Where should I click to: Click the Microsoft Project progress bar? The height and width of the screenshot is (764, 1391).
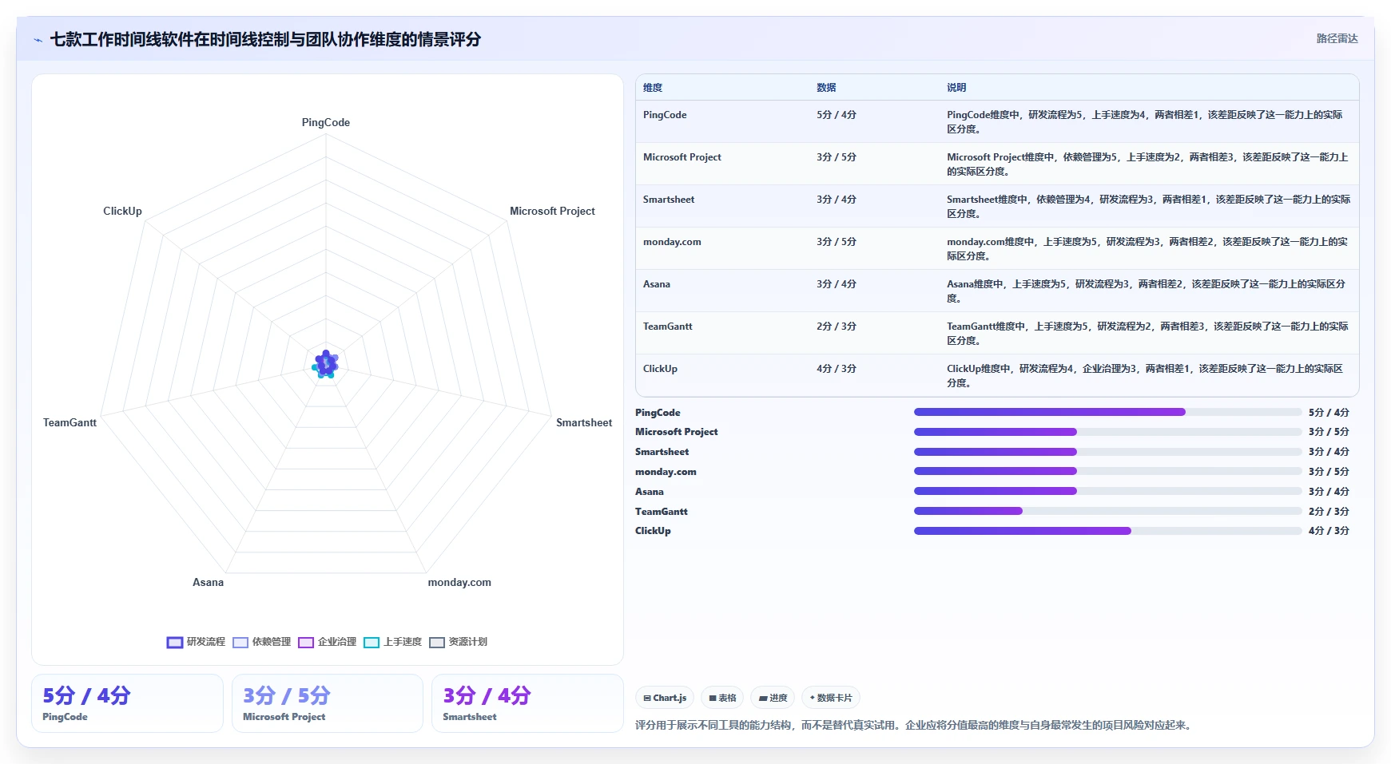pyautogui.click(x=1107, y=432)
